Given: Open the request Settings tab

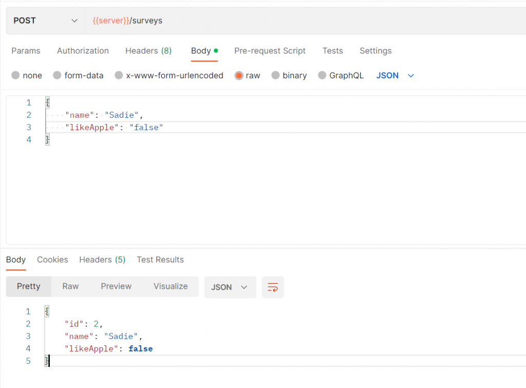Looking at the screenshot, I should [375, 51].
